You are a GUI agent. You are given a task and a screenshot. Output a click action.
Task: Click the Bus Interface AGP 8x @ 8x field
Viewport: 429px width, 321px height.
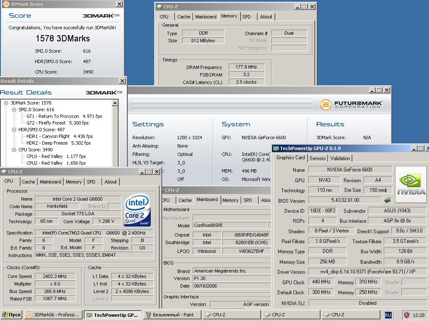click(x=397, y=221)
